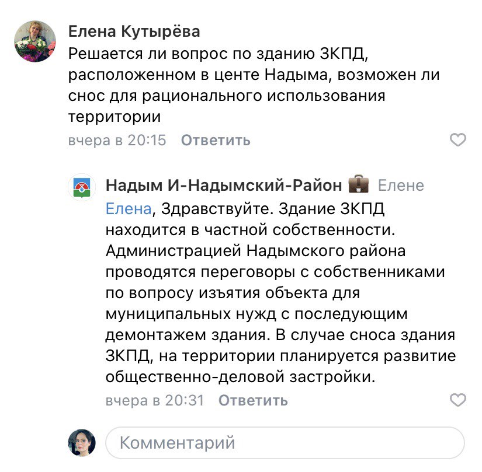Like Елена Кутырёва's comment with the heart
This screenshot has width=482, height=472.
coord(459,140)
